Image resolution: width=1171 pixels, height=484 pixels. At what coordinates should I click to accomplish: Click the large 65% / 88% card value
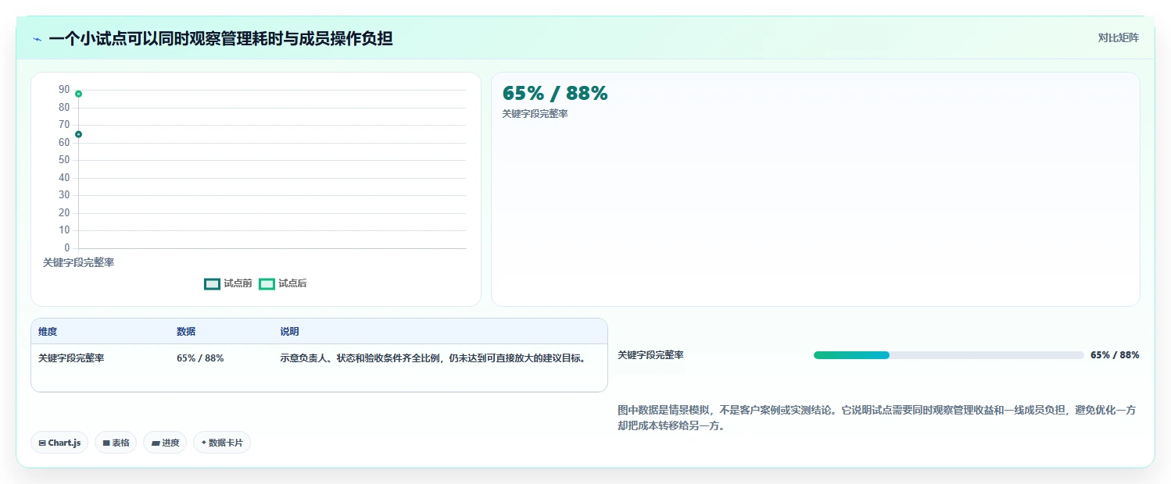pos(555,94)
